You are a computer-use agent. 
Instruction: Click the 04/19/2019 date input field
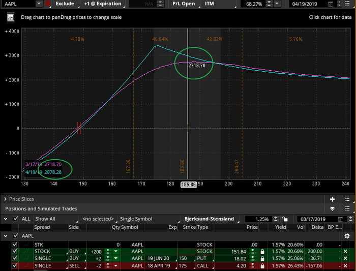[x=308, y=4]
